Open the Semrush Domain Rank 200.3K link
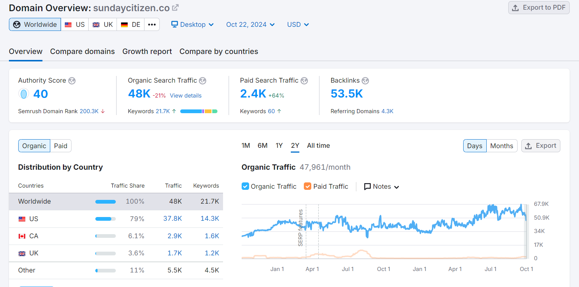Screen dimensions: 579x287 pos(89,111)
